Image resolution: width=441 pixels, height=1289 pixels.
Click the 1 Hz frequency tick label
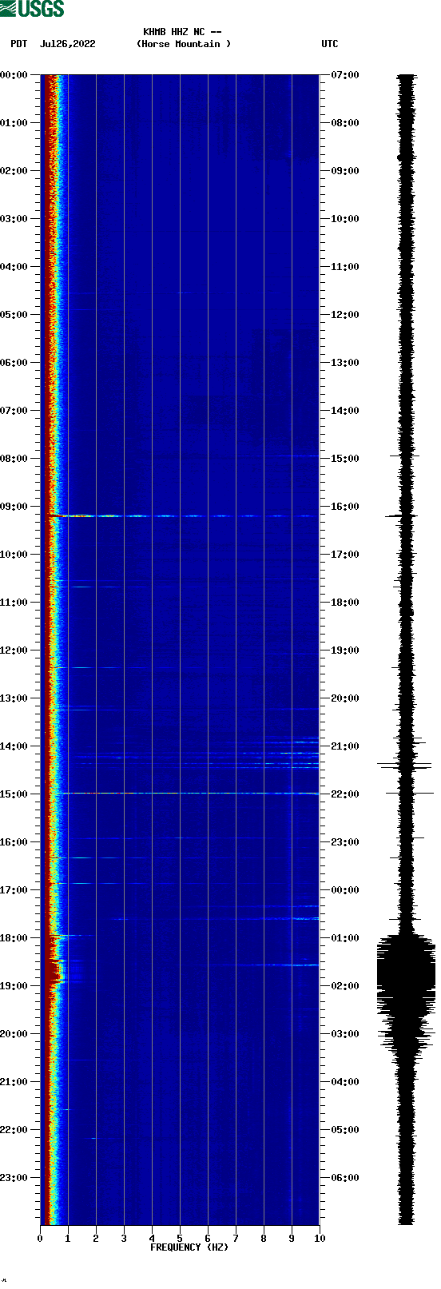tap(68, 1239)
